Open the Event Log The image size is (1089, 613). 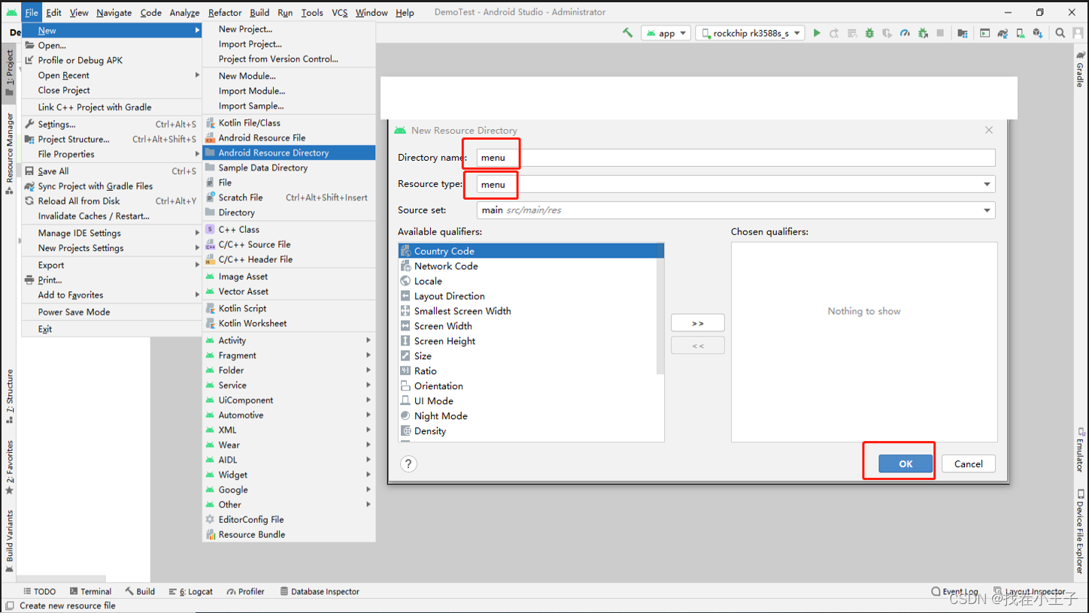click(954, 591)
